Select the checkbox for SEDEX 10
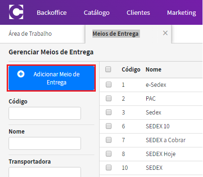The width and height of the screenshot is (203, 177). pos(109,126)
